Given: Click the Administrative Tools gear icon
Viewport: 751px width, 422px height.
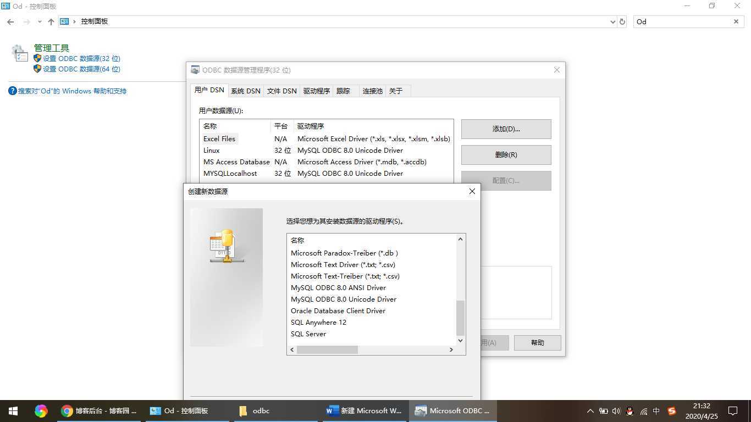Looking at the screenshot, I should pyautogui.click(x=19, y=53).
